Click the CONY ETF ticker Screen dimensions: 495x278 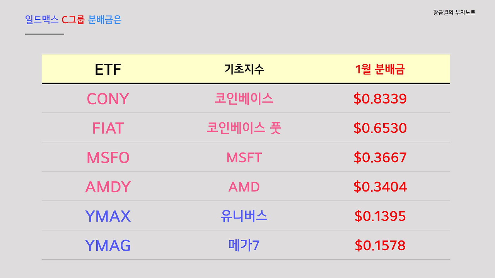[108, 99]
